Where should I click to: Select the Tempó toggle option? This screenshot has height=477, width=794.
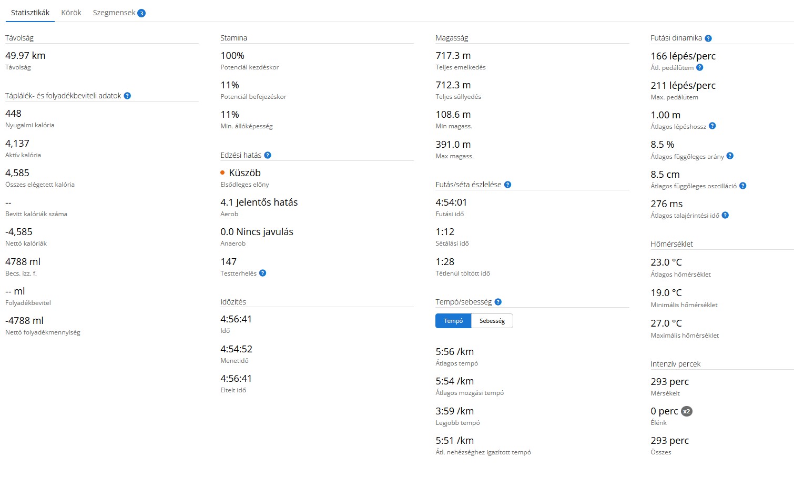pos(453,321)
